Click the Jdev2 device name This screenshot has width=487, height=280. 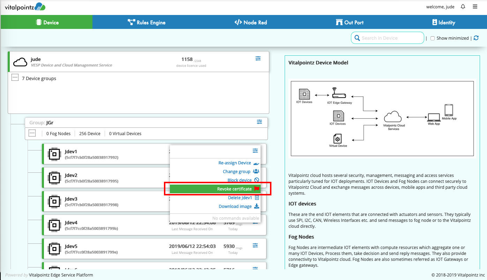click(71, 175)
